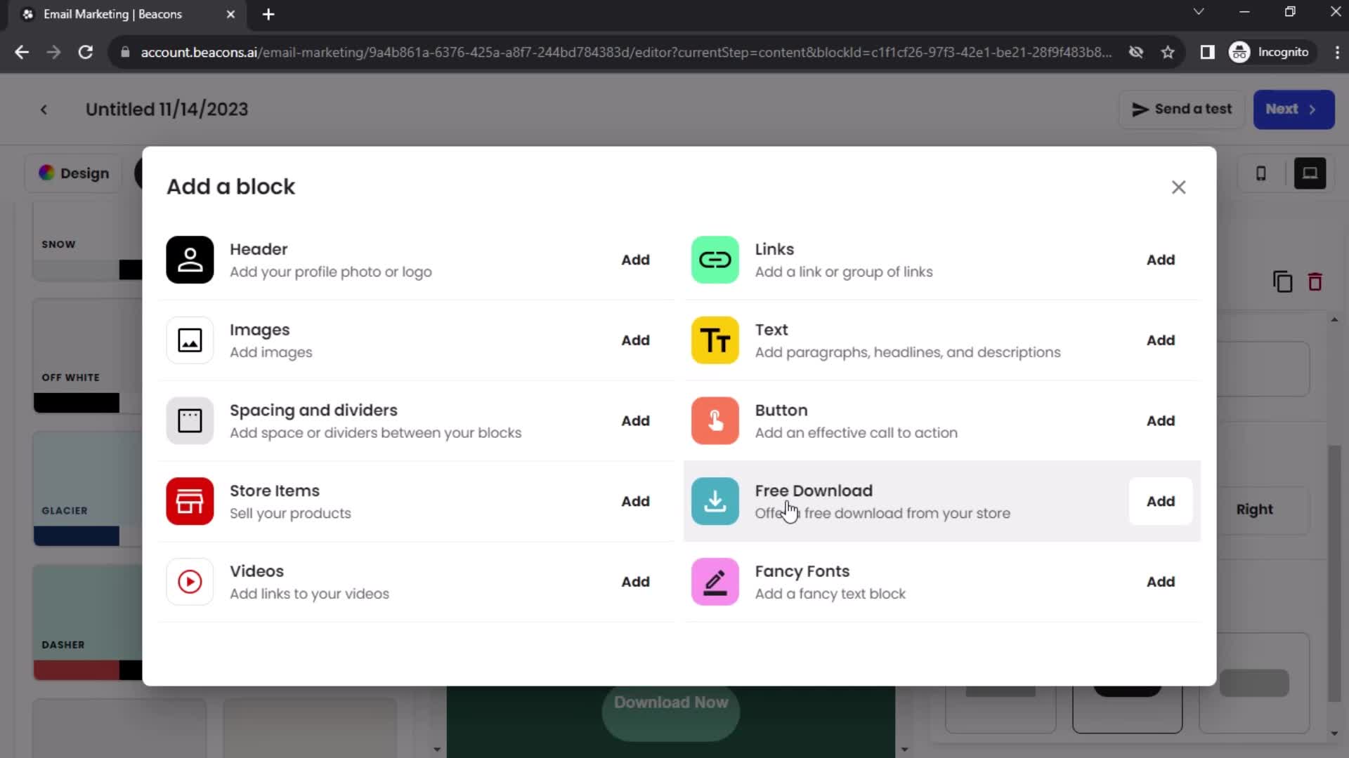Add a Fancy Fonts block
1349x758 pixels.
click(x=1161, y=581)
